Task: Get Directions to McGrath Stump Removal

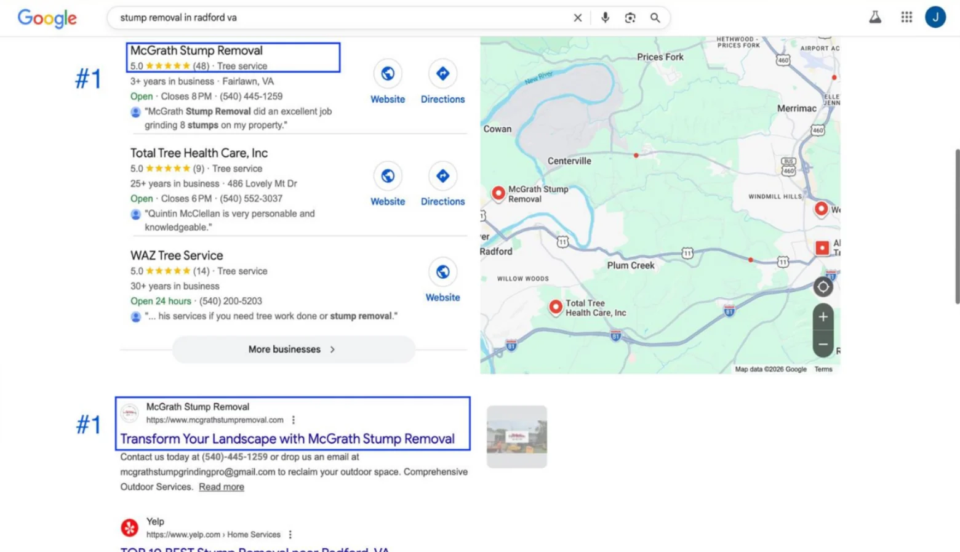Action: pos(443,74)
